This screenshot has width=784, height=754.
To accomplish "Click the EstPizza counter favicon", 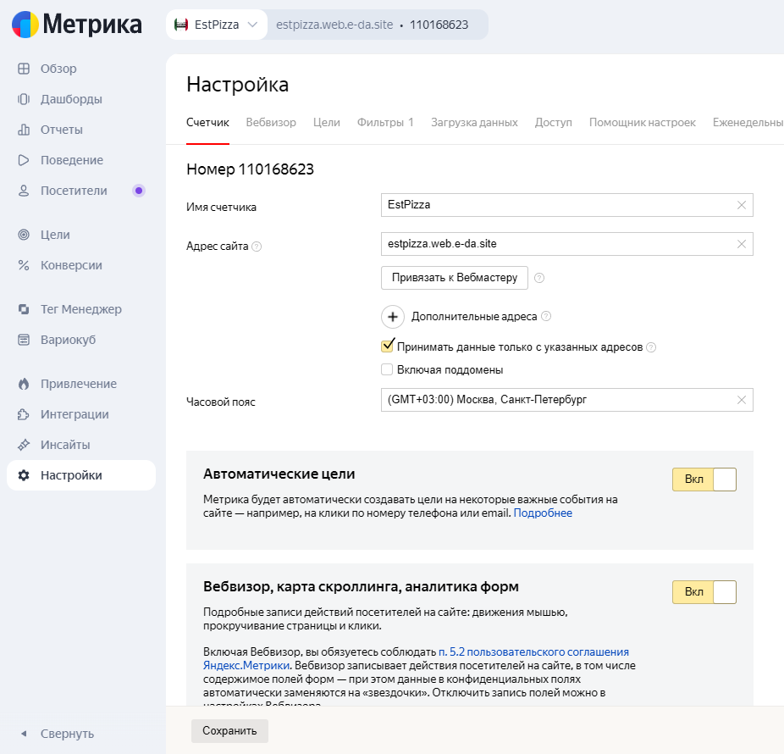I will pyautogui.click(x=181, y=25).
